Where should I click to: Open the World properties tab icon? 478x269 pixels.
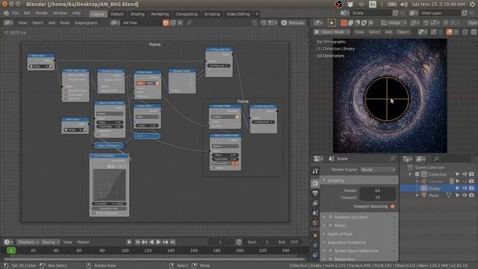(315, 223)
